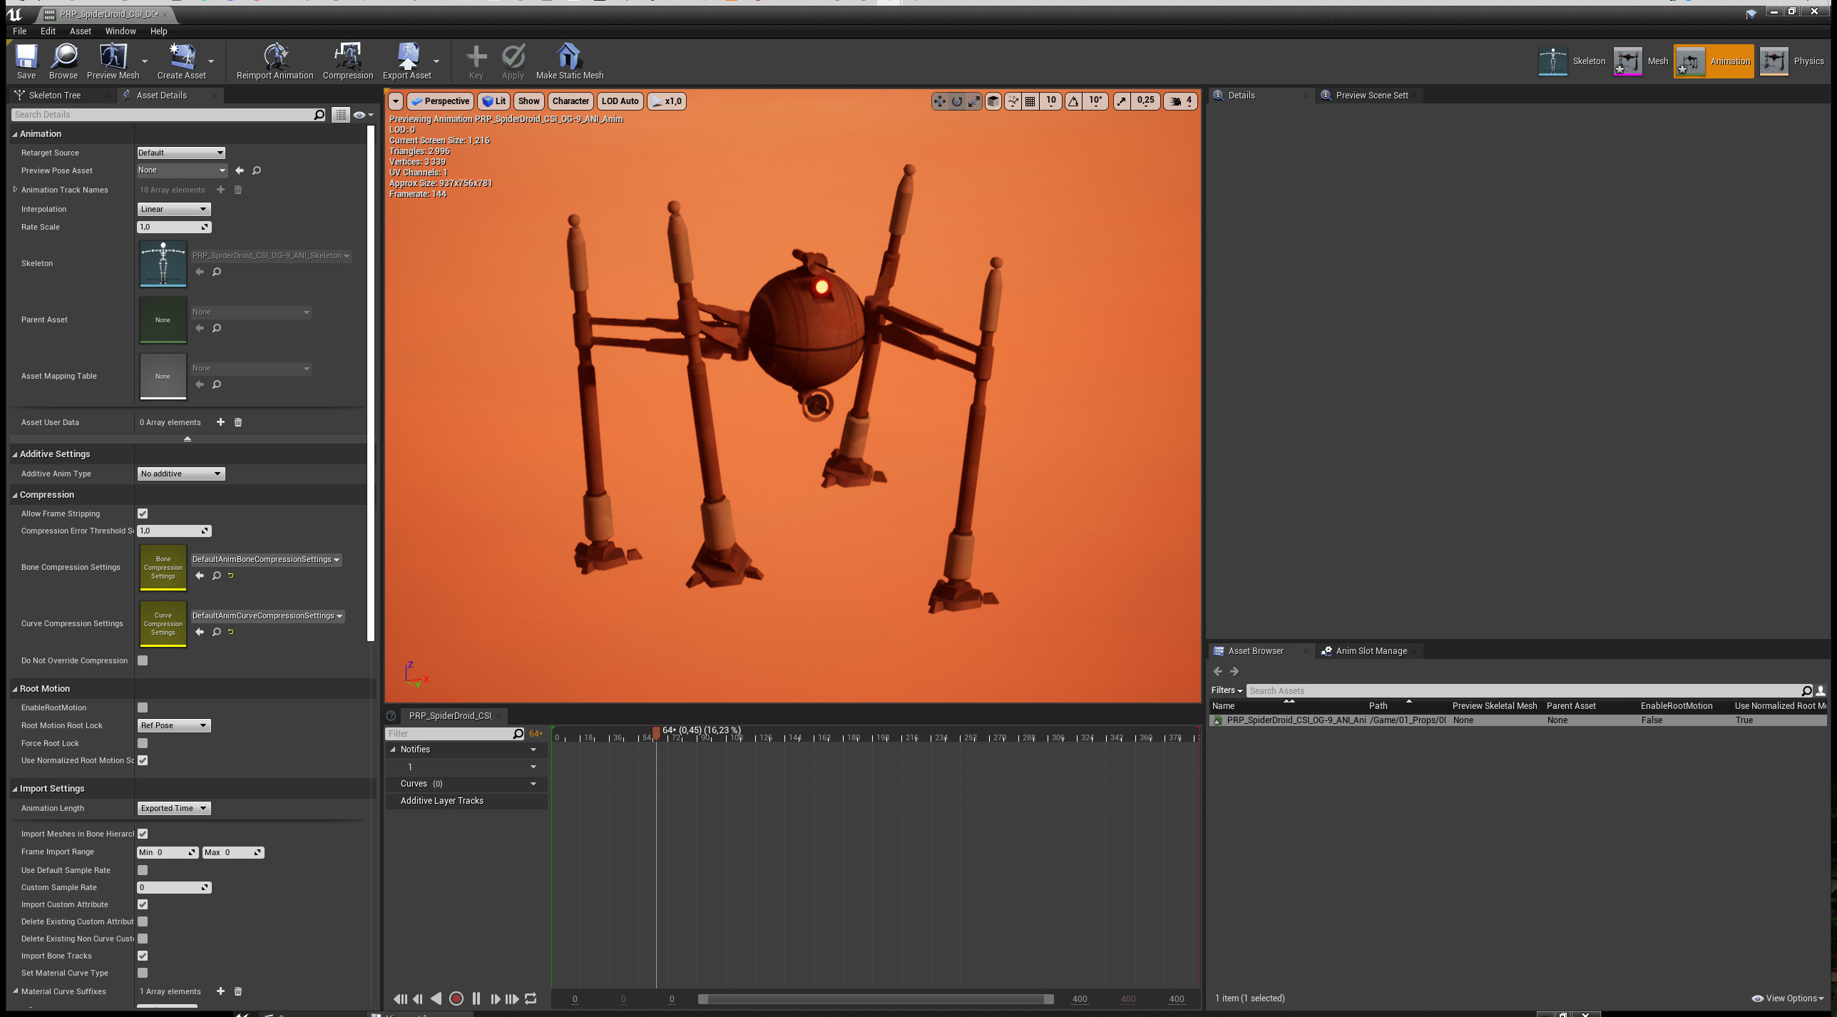The width and height of the screenshot is (1837, 1017).
Task: Click the timeline range scrollbar
Action: click(x=876, y=999)
